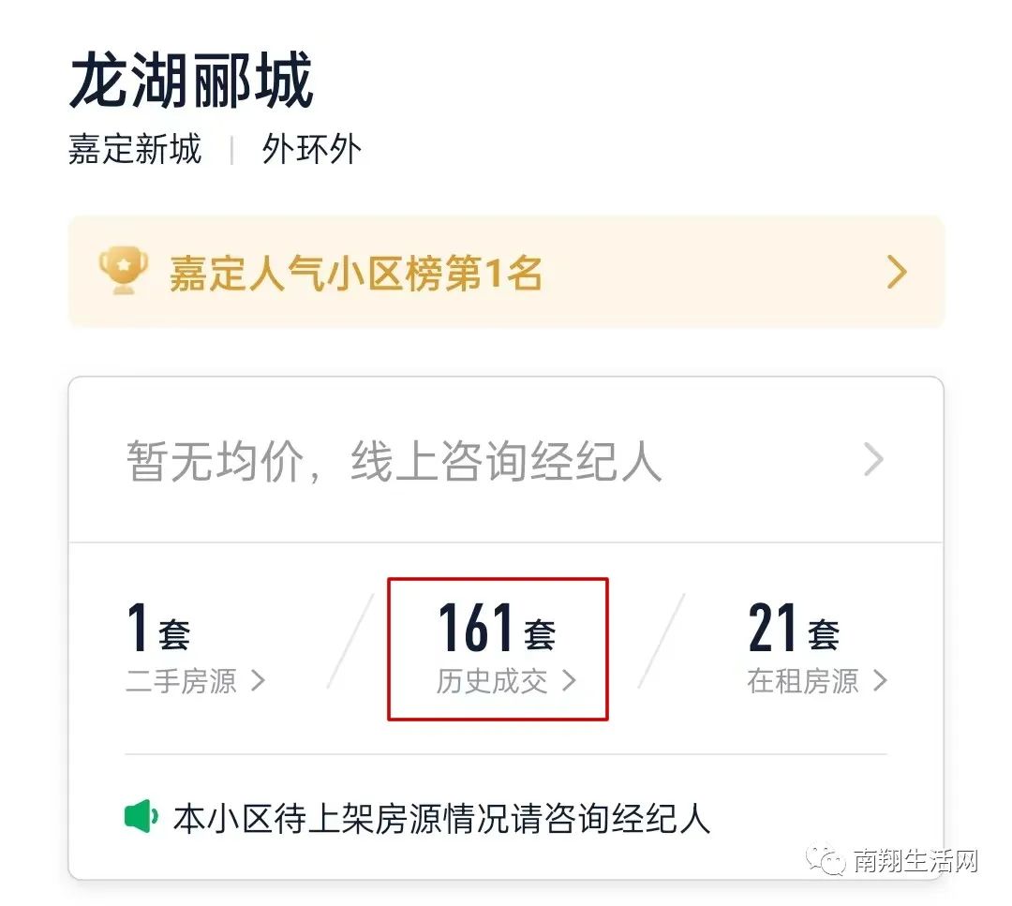
Task: Click the 龙湖郦城 community title
Action: pos(192,80)
